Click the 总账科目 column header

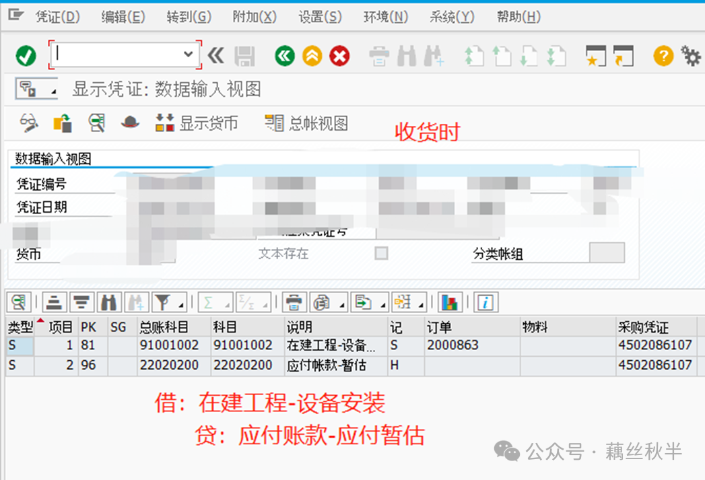[x=174, y=327]
